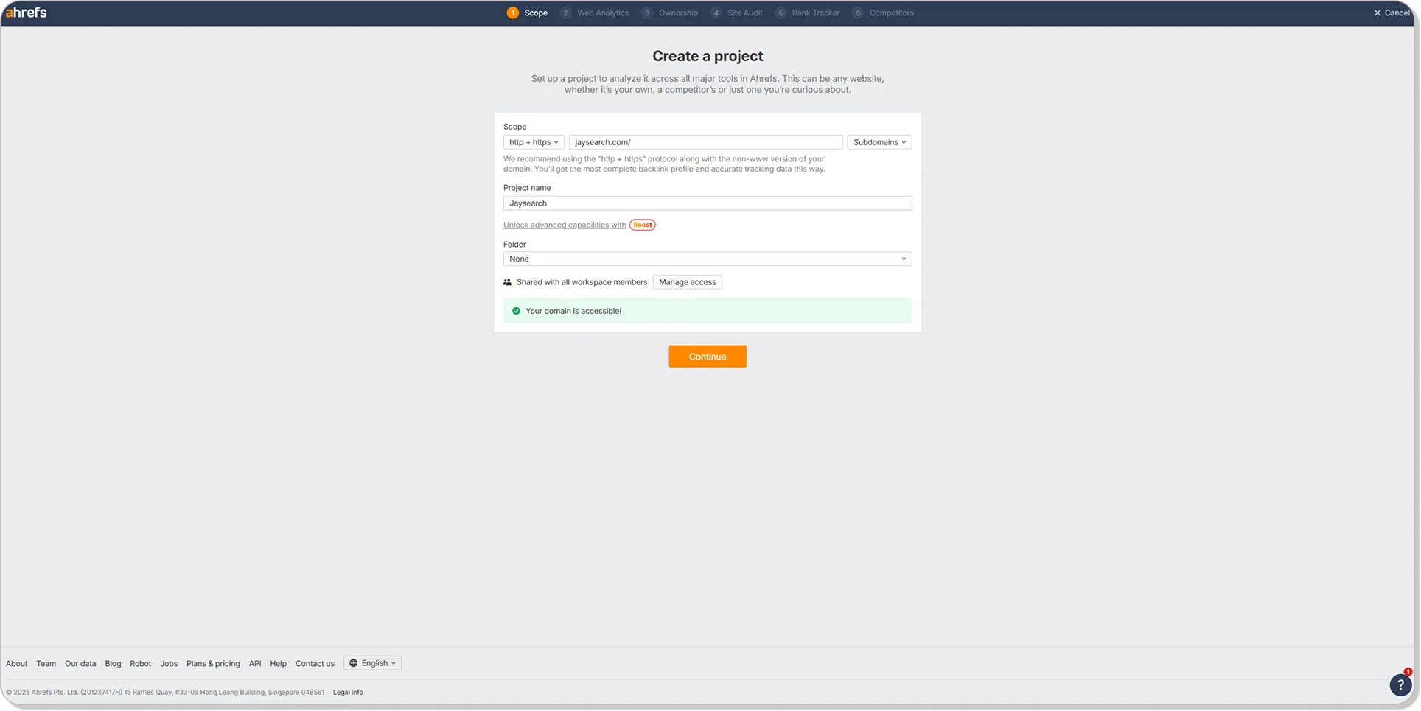Viewport: 1421px width, 711px height.
Task: Focus the Project name field
Action: click(x=708, y=203)
